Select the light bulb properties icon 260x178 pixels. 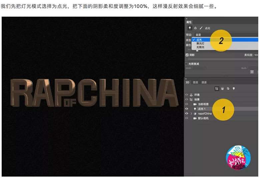(190, 28)
